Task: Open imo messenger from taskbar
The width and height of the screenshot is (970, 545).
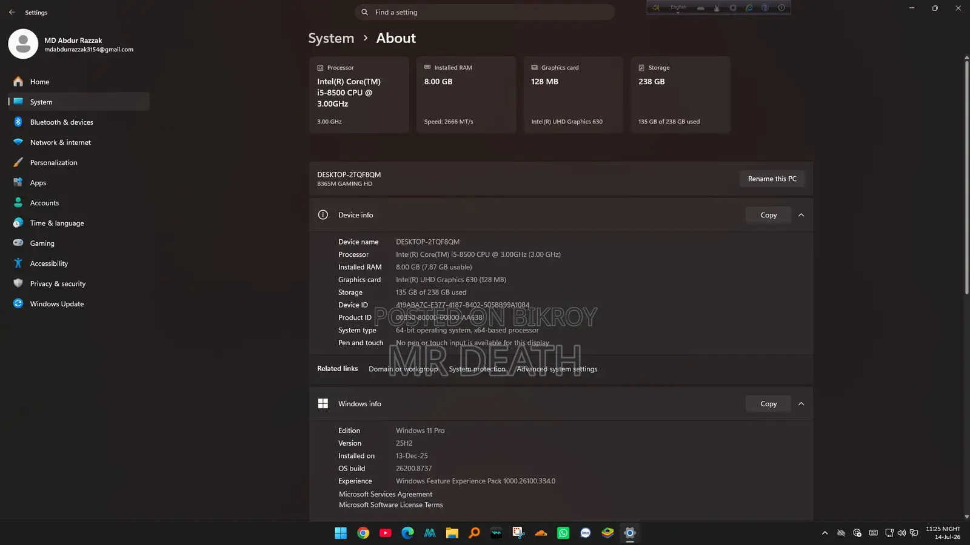Action: coord(586,533)
